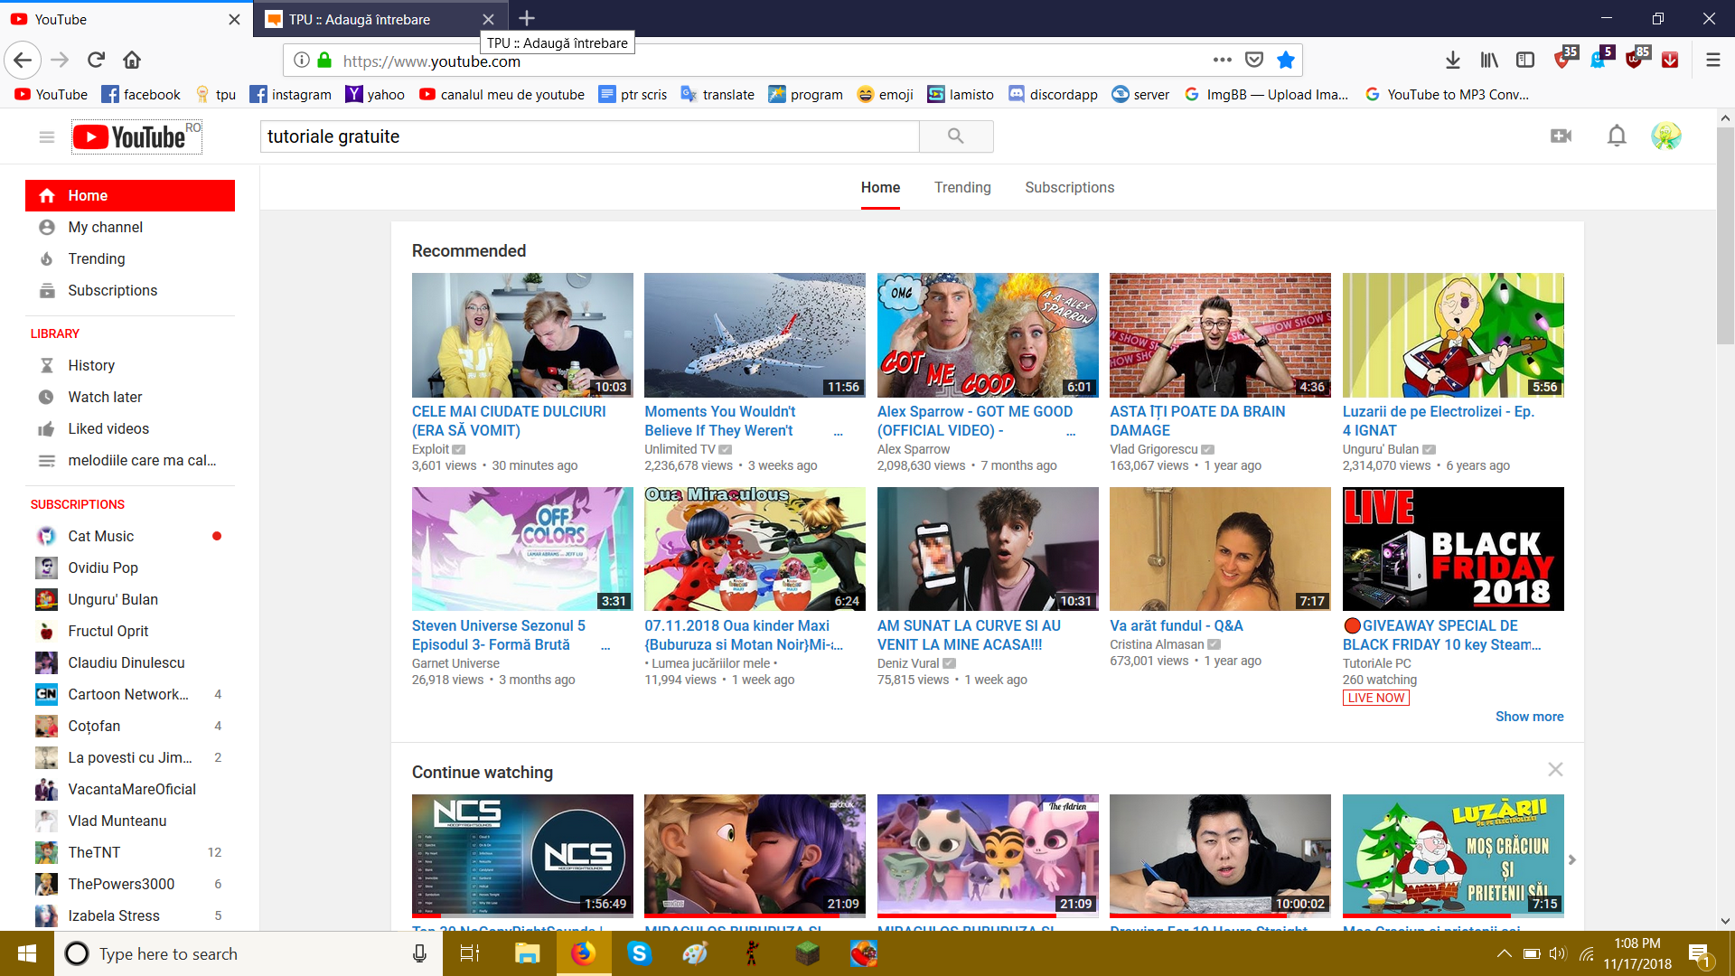1735x976 pixels.
Task: Click the page vertical scrollbar
Action: point(1725,237)
